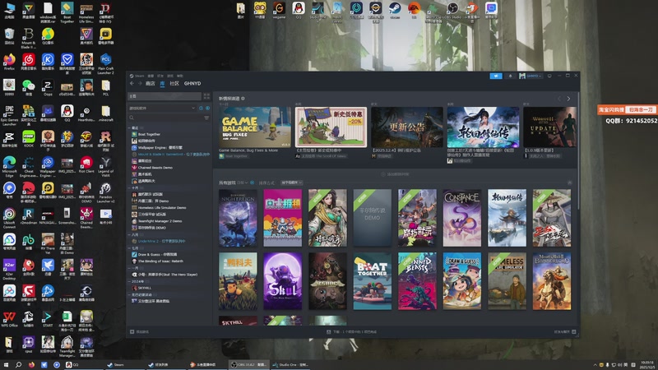
Task: Open the 商店 (Store) tab in Steam
Action: coord(151,84)
